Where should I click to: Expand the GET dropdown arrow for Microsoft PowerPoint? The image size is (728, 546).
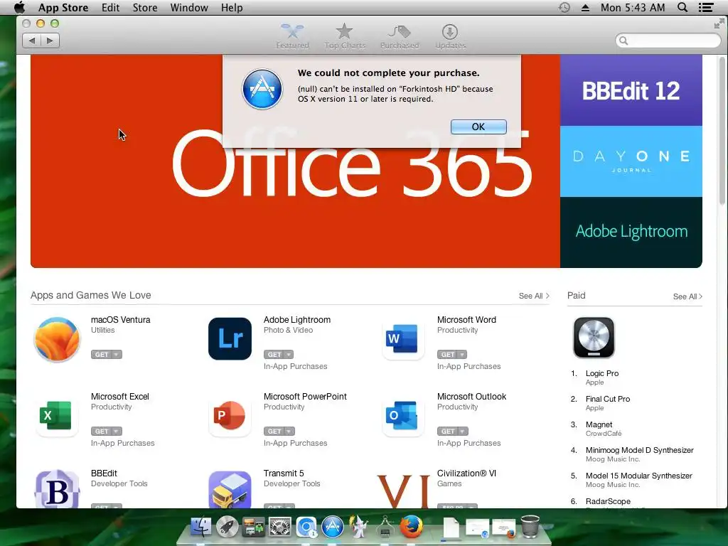(x=289, y=432)
